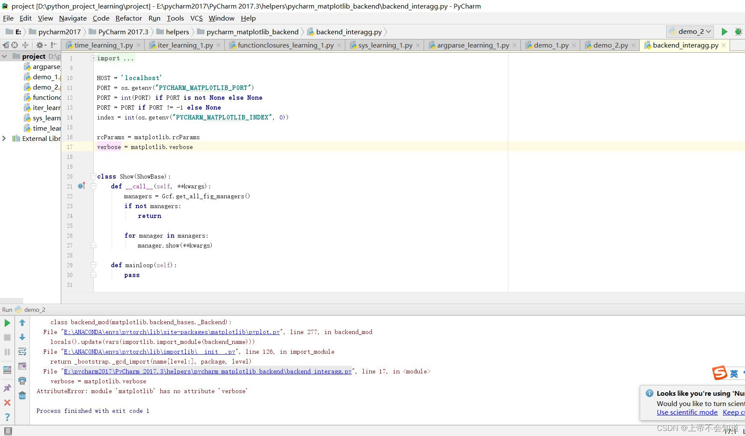Open the Tools menu
Viewport: 745px width, 436px height.
(x=175, y=18)
